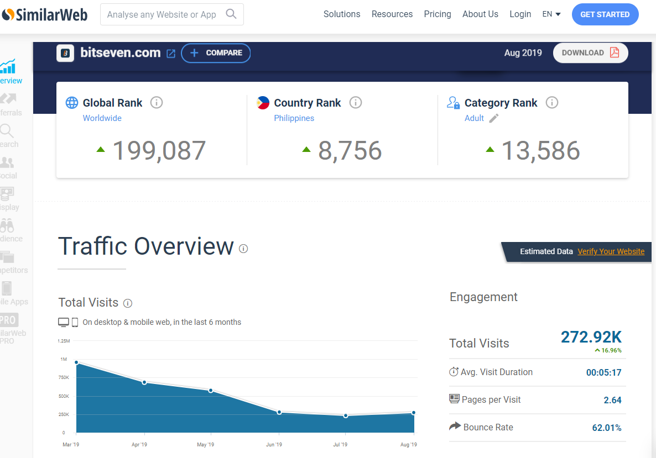Screen dimensions: 656x458
Task: Open Country Rank info tooltip icon
Action: point(356,102)
